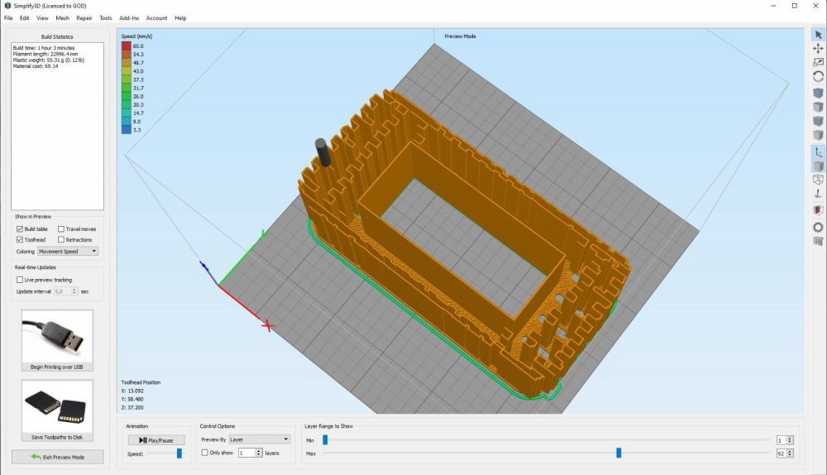Image resolution: width=827 pixels, height=475 pixels.
Task: Choose the scale model tool
Action: click(x=818, y=62)
